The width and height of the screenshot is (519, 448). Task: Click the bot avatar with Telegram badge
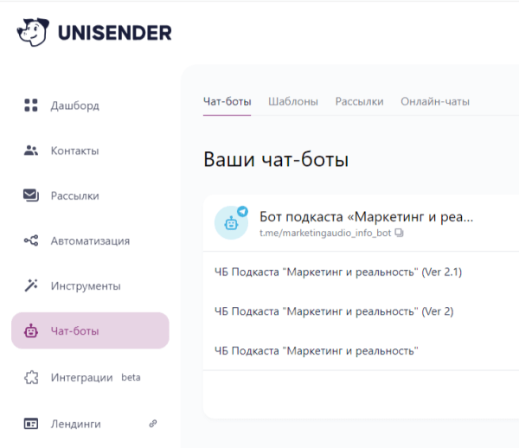tap(231, 222)
